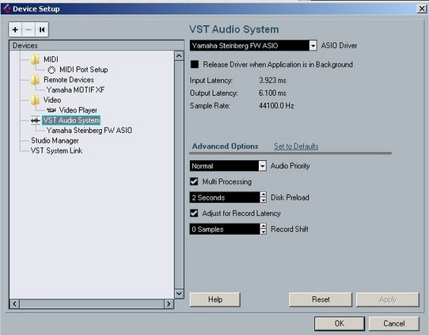
Task: Open the Audio Priority dropdown
Action: click(x=262, y=166)
